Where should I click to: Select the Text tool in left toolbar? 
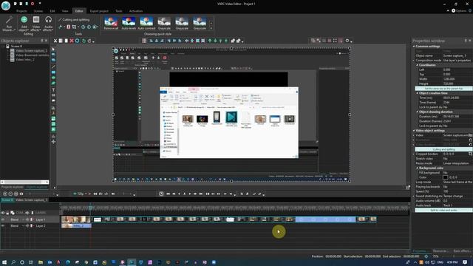(x=53, y=90)
